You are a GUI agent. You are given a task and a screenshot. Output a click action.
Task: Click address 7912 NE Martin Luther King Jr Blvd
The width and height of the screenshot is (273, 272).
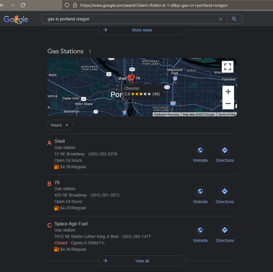pos(86,236)
